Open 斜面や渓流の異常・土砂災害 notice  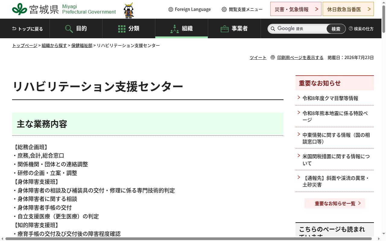click(x=336, y=181)
